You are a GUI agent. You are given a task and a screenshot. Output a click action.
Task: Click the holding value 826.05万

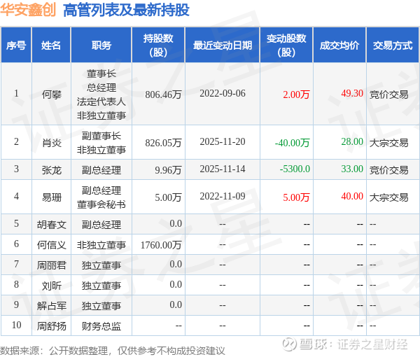point(163,143)
